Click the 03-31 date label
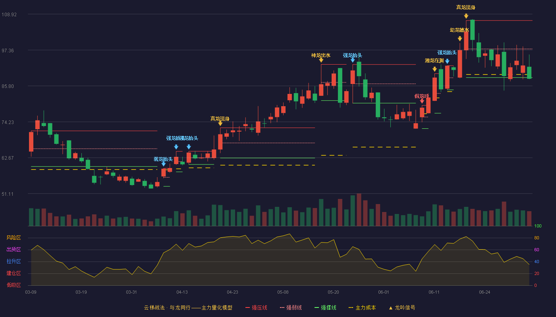This screenshot has height=317, width=556. click(x=131, y=292)
